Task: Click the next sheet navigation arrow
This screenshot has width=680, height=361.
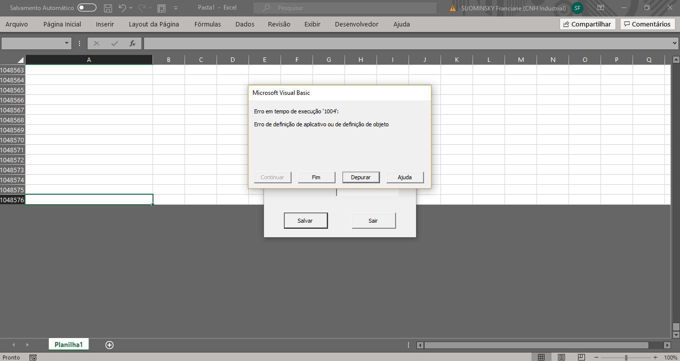Action: coord(27,345)
